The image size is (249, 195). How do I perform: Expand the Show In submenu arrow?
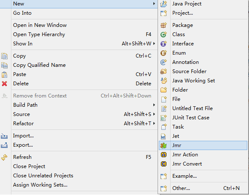click(x=154, y=44)
